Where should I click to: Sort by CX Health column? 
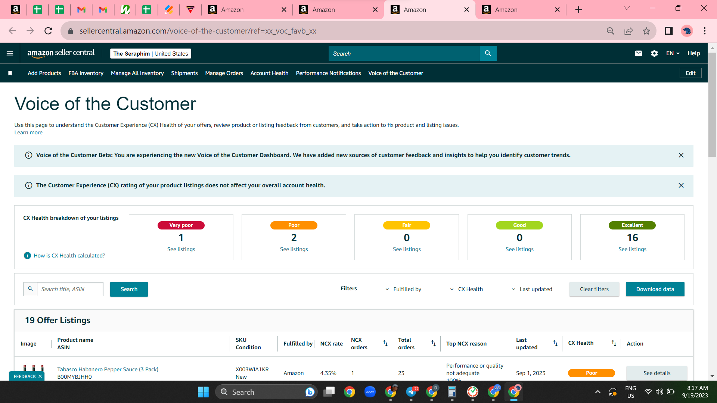pyautogui.click(x=614, y=343)
